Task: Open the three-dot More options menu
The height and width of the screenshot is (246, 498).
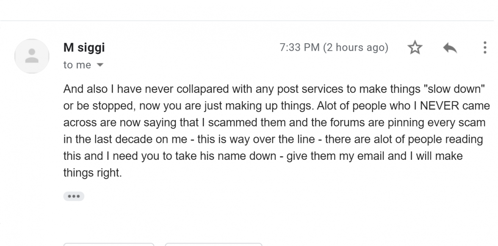Action: tap(485, 48)
